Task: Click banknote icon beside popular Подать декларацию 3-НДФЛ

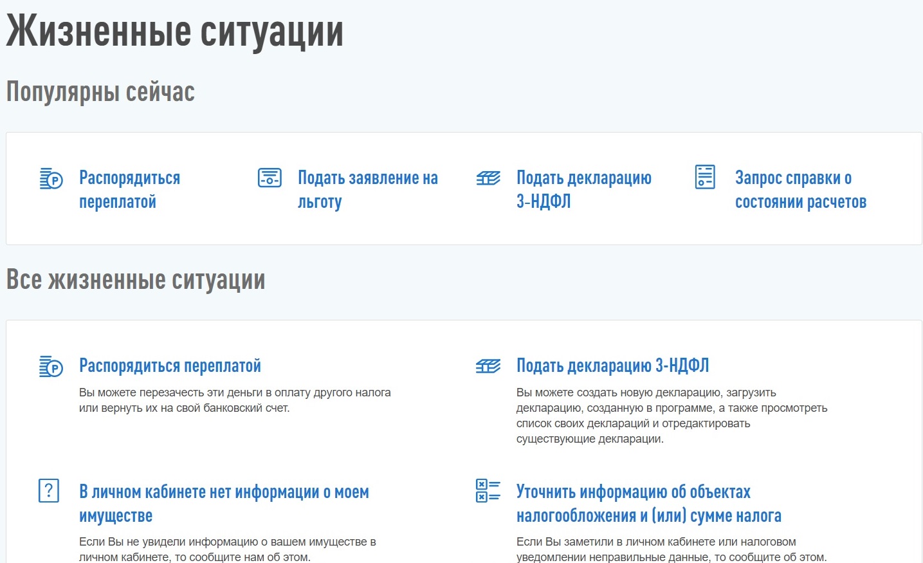Action: pyautogui.click(x=488, y=178)
